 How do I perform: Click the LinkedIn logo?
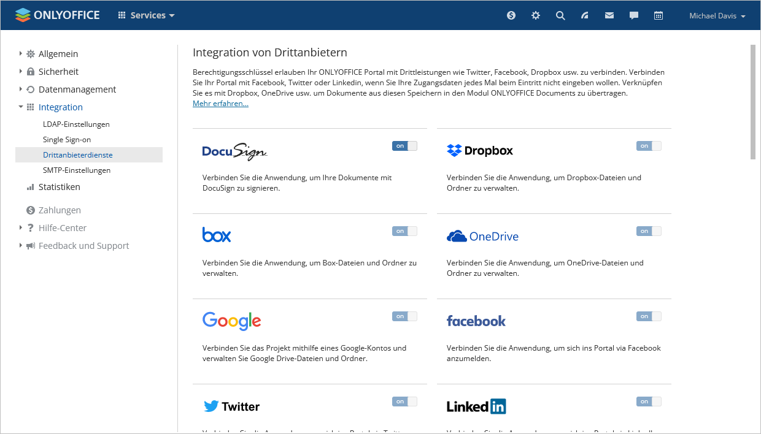click(476, 406)
